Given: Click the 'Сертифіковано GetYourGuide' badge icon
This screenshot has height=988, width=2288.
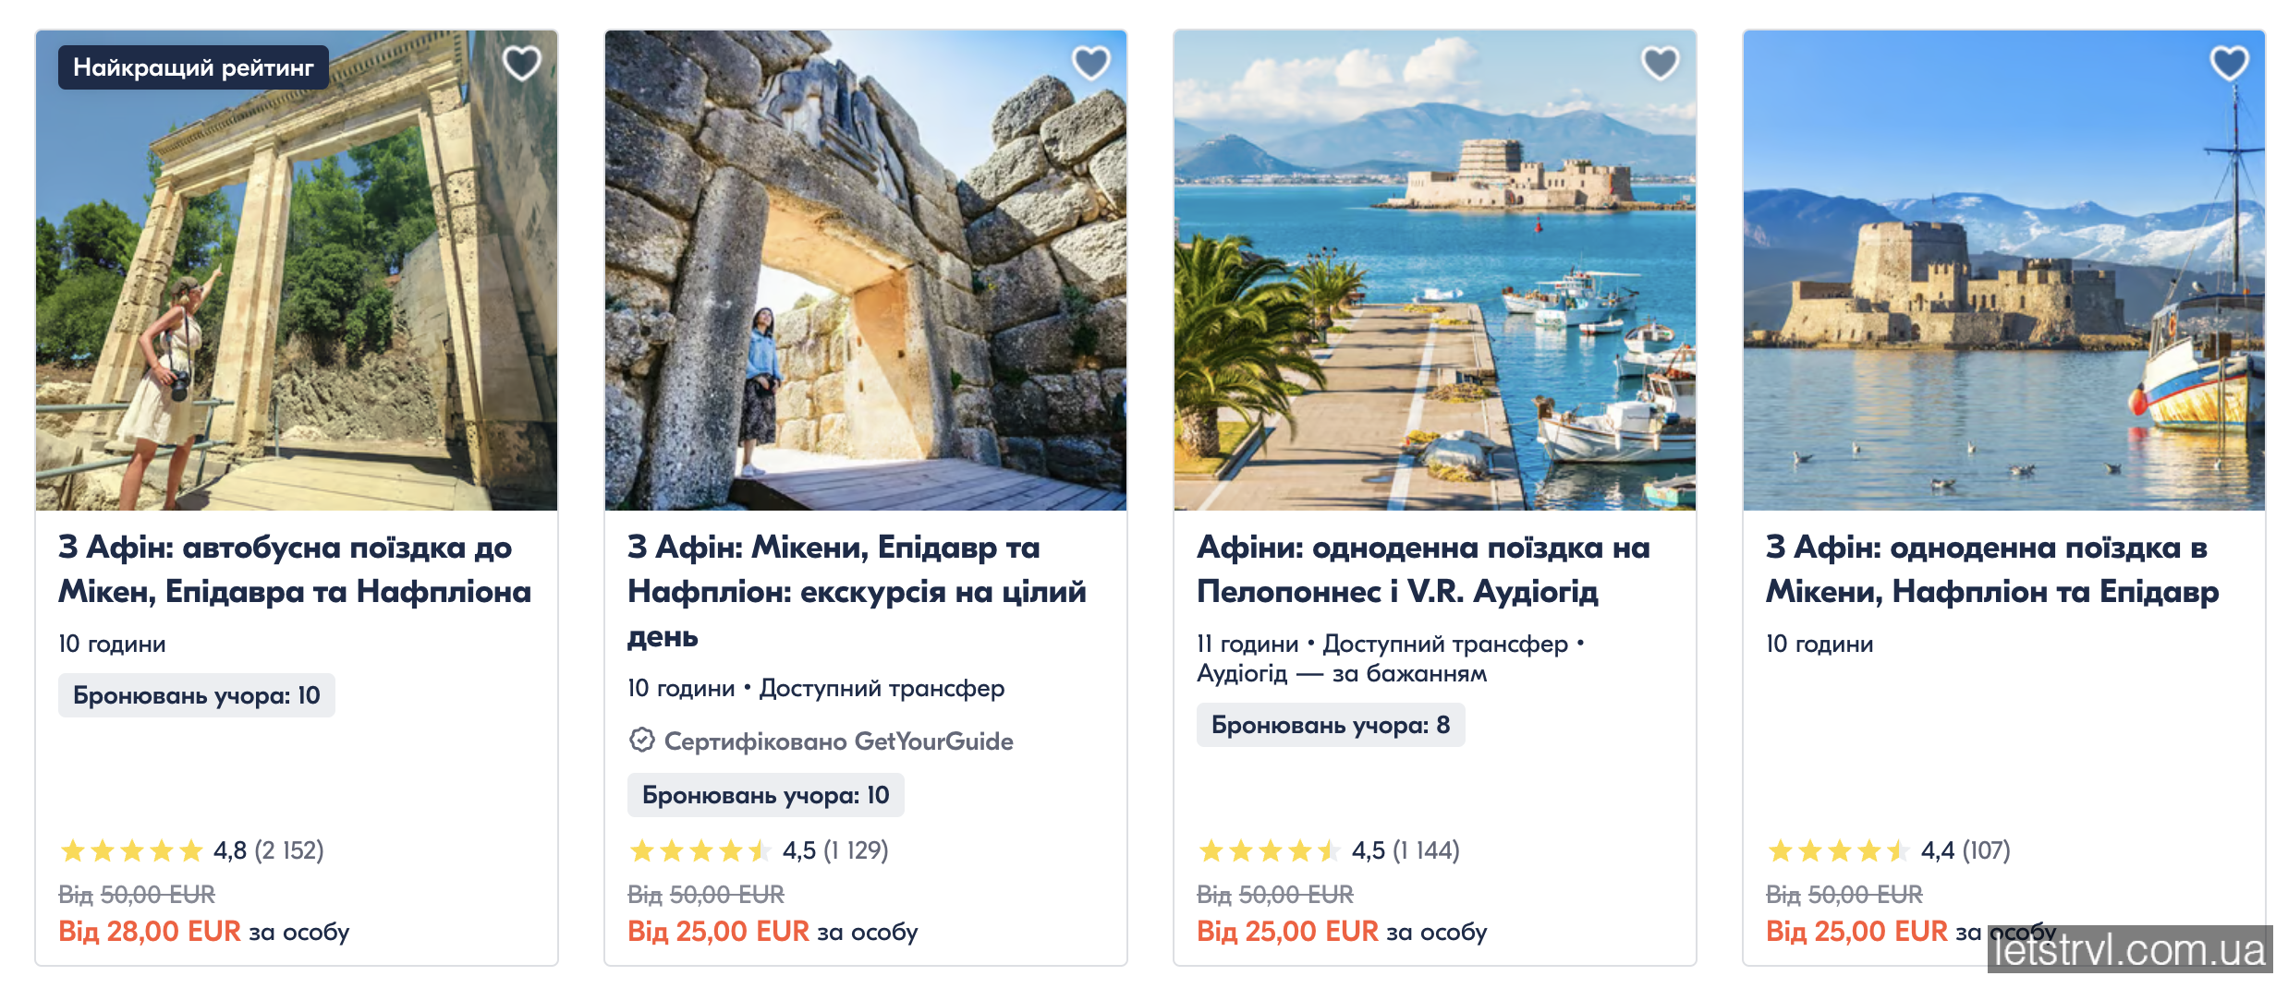Looking at the screenshot, I should [641, 741].
